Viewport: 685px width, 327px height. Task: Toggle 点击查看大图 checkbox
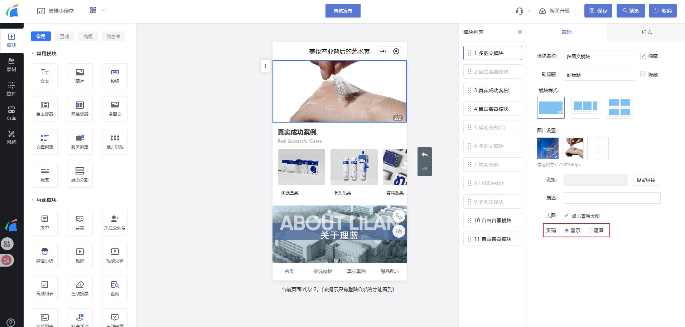pyautogui.click(x=566, y=215)
